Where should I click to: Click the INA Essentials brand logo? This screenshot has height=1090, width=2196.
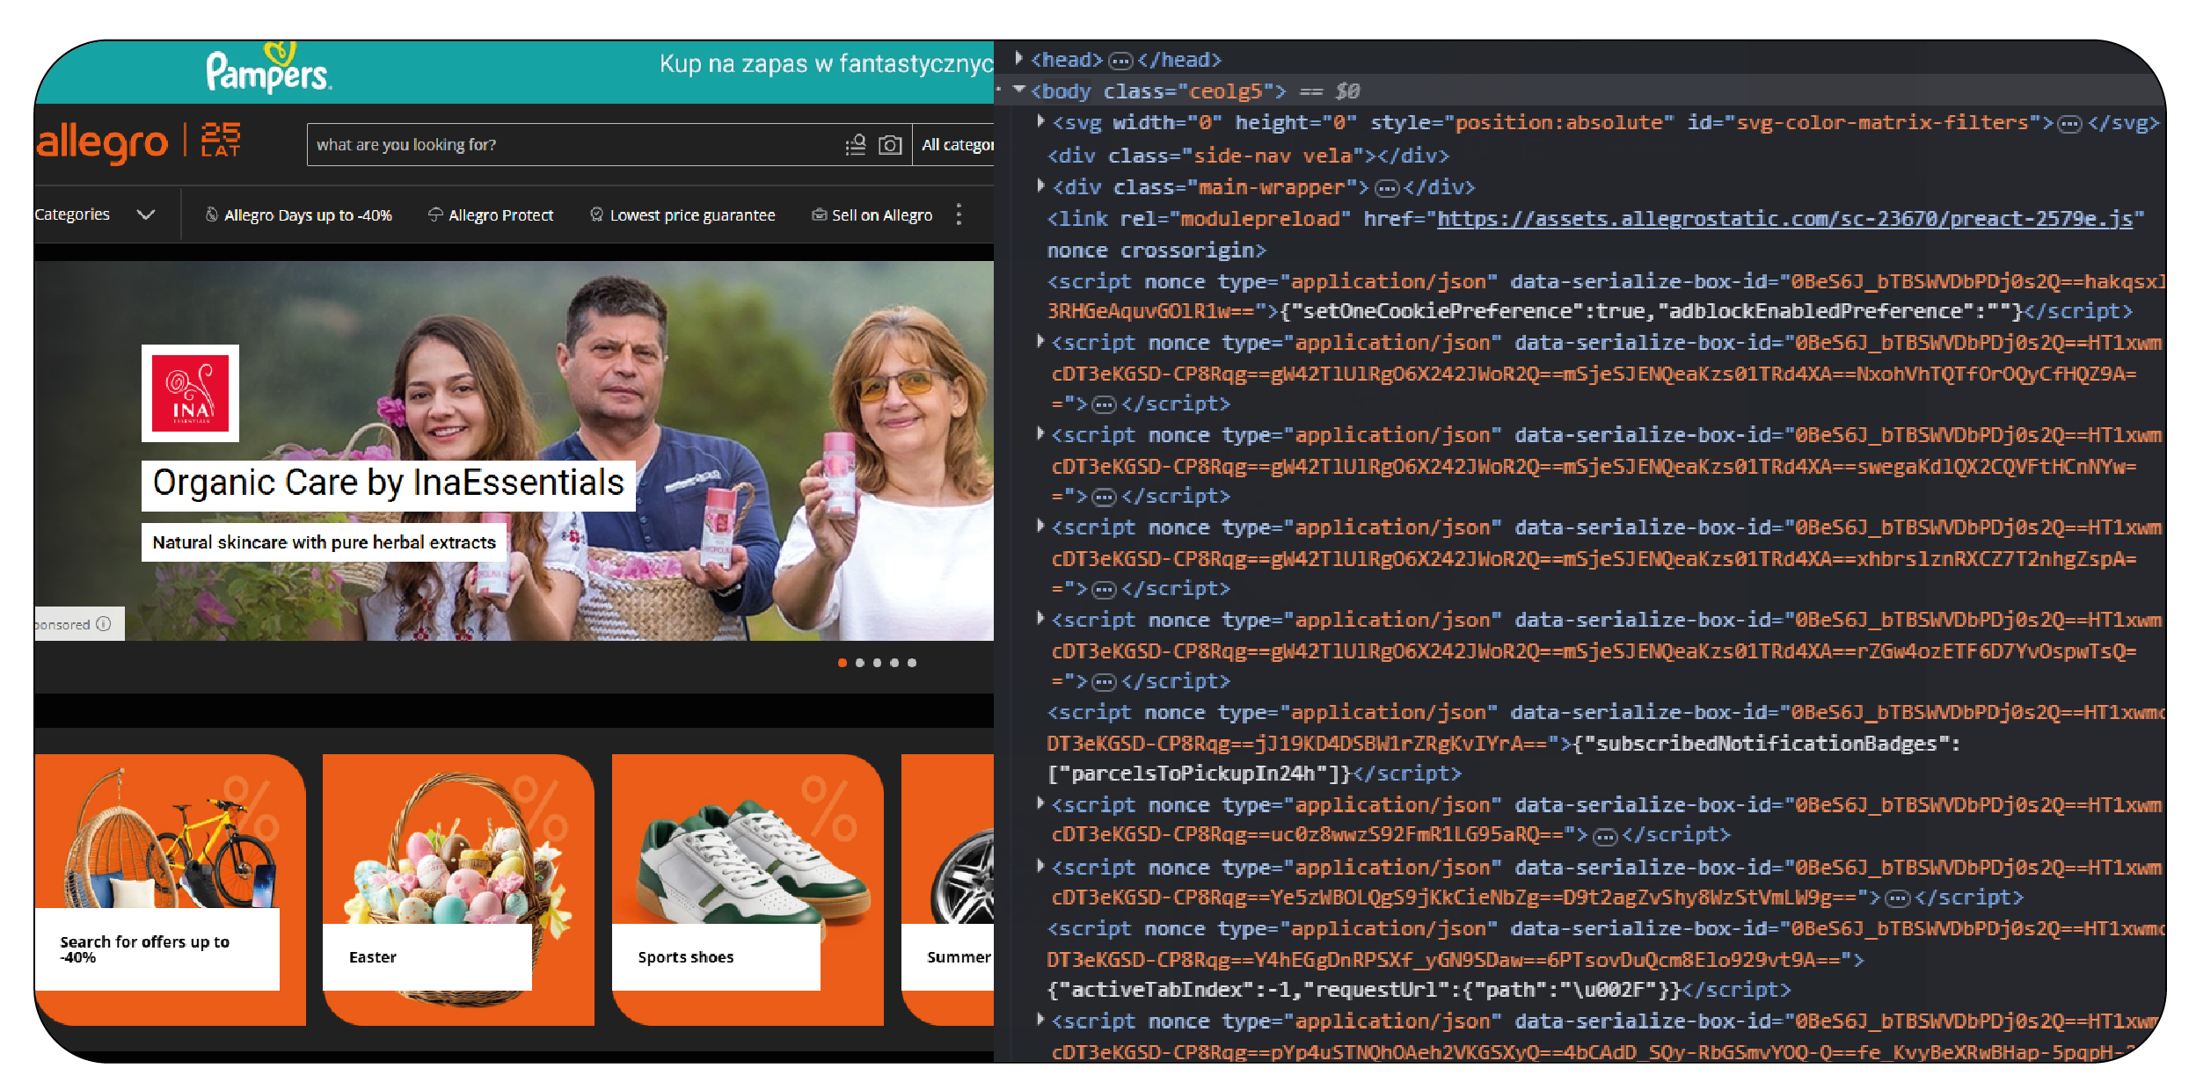(x=190, y=393)
